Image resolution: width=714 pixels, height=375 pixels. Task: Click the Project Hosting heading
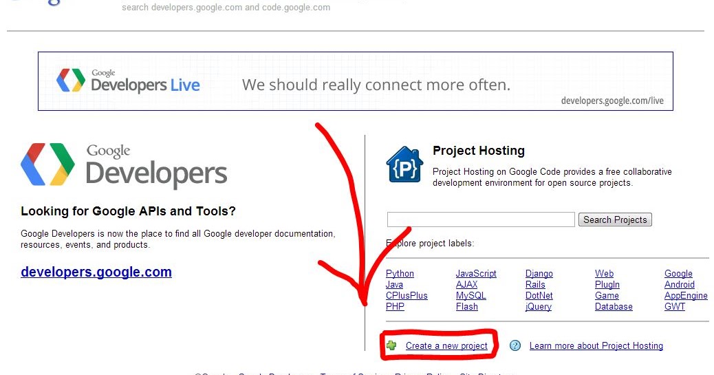(479, 151)
